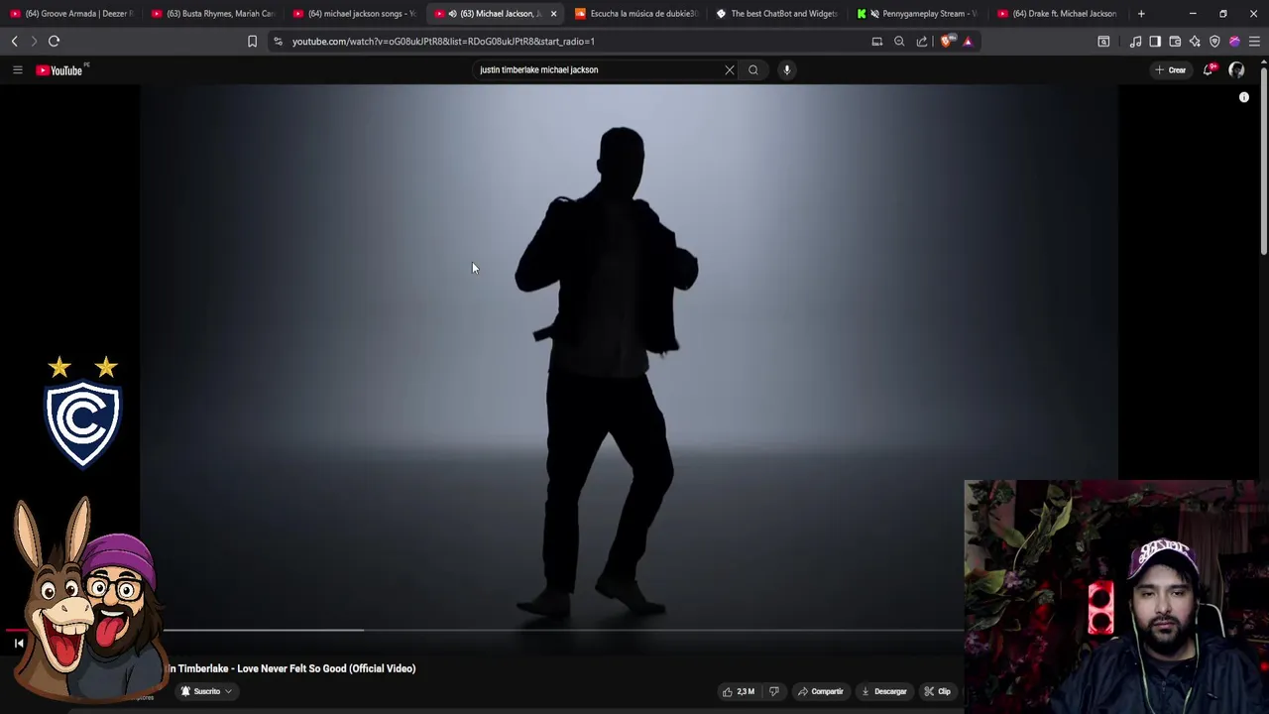Open the zoom magnifier in the address bar

click(899, 41)
